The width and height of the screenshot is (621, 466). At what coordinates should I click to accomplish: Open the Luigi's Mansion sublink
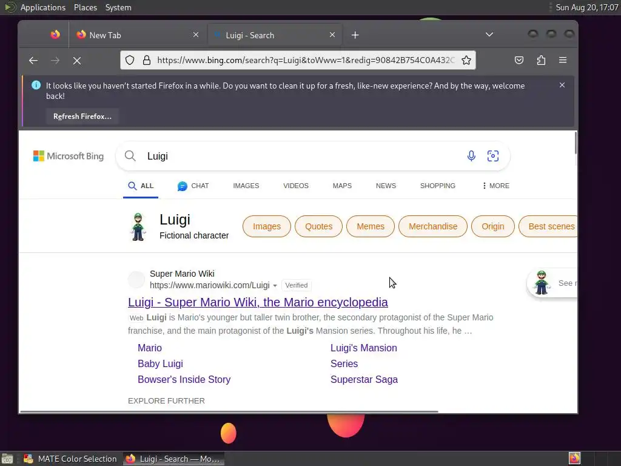coord(364,348)
